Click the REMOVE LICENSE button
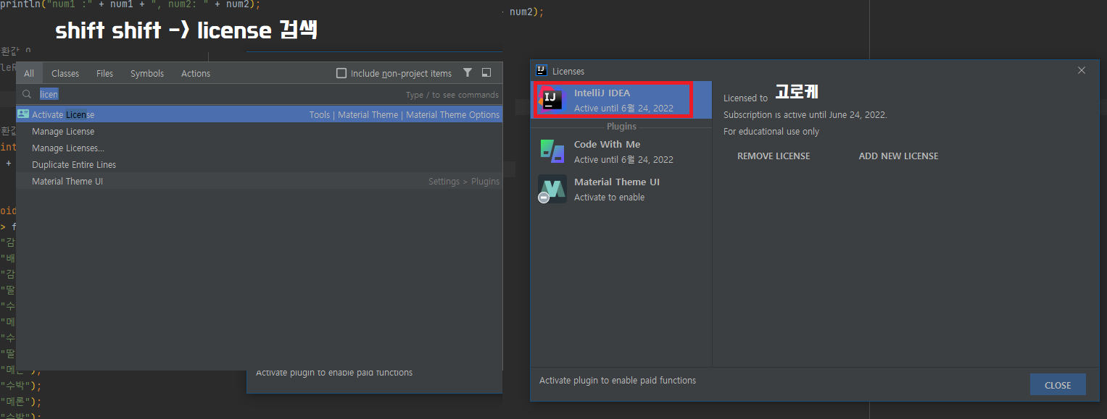 click(774, 156)
